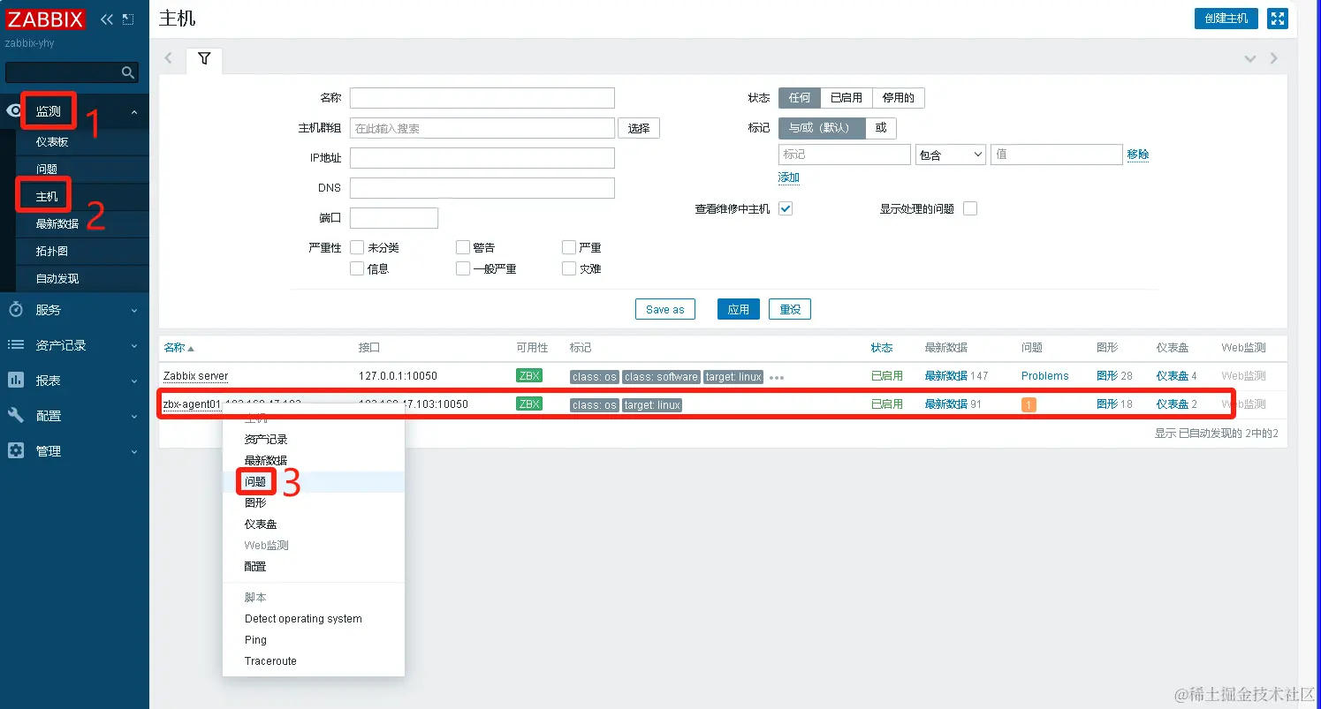Click the 'class: software' tag

pos(661,377)
